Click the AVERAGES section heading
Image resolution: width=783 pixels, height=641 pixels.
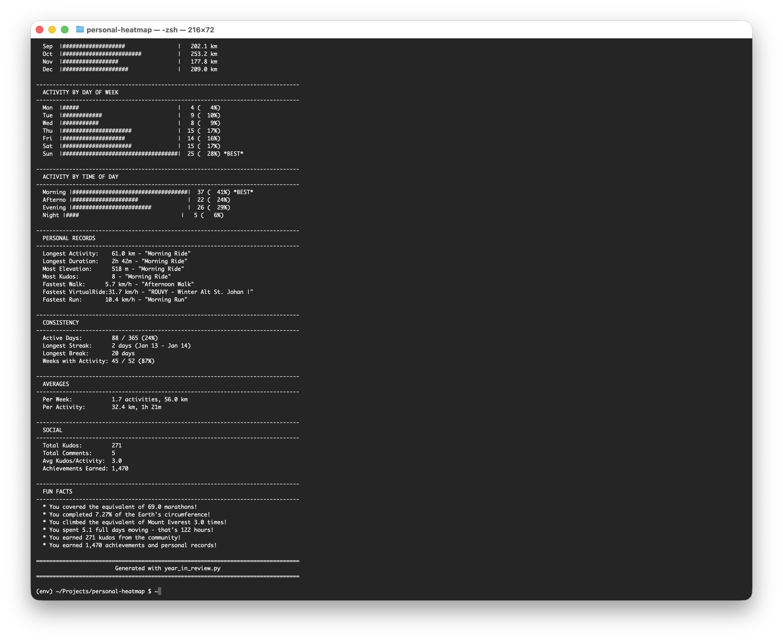(x=56, y=384)
